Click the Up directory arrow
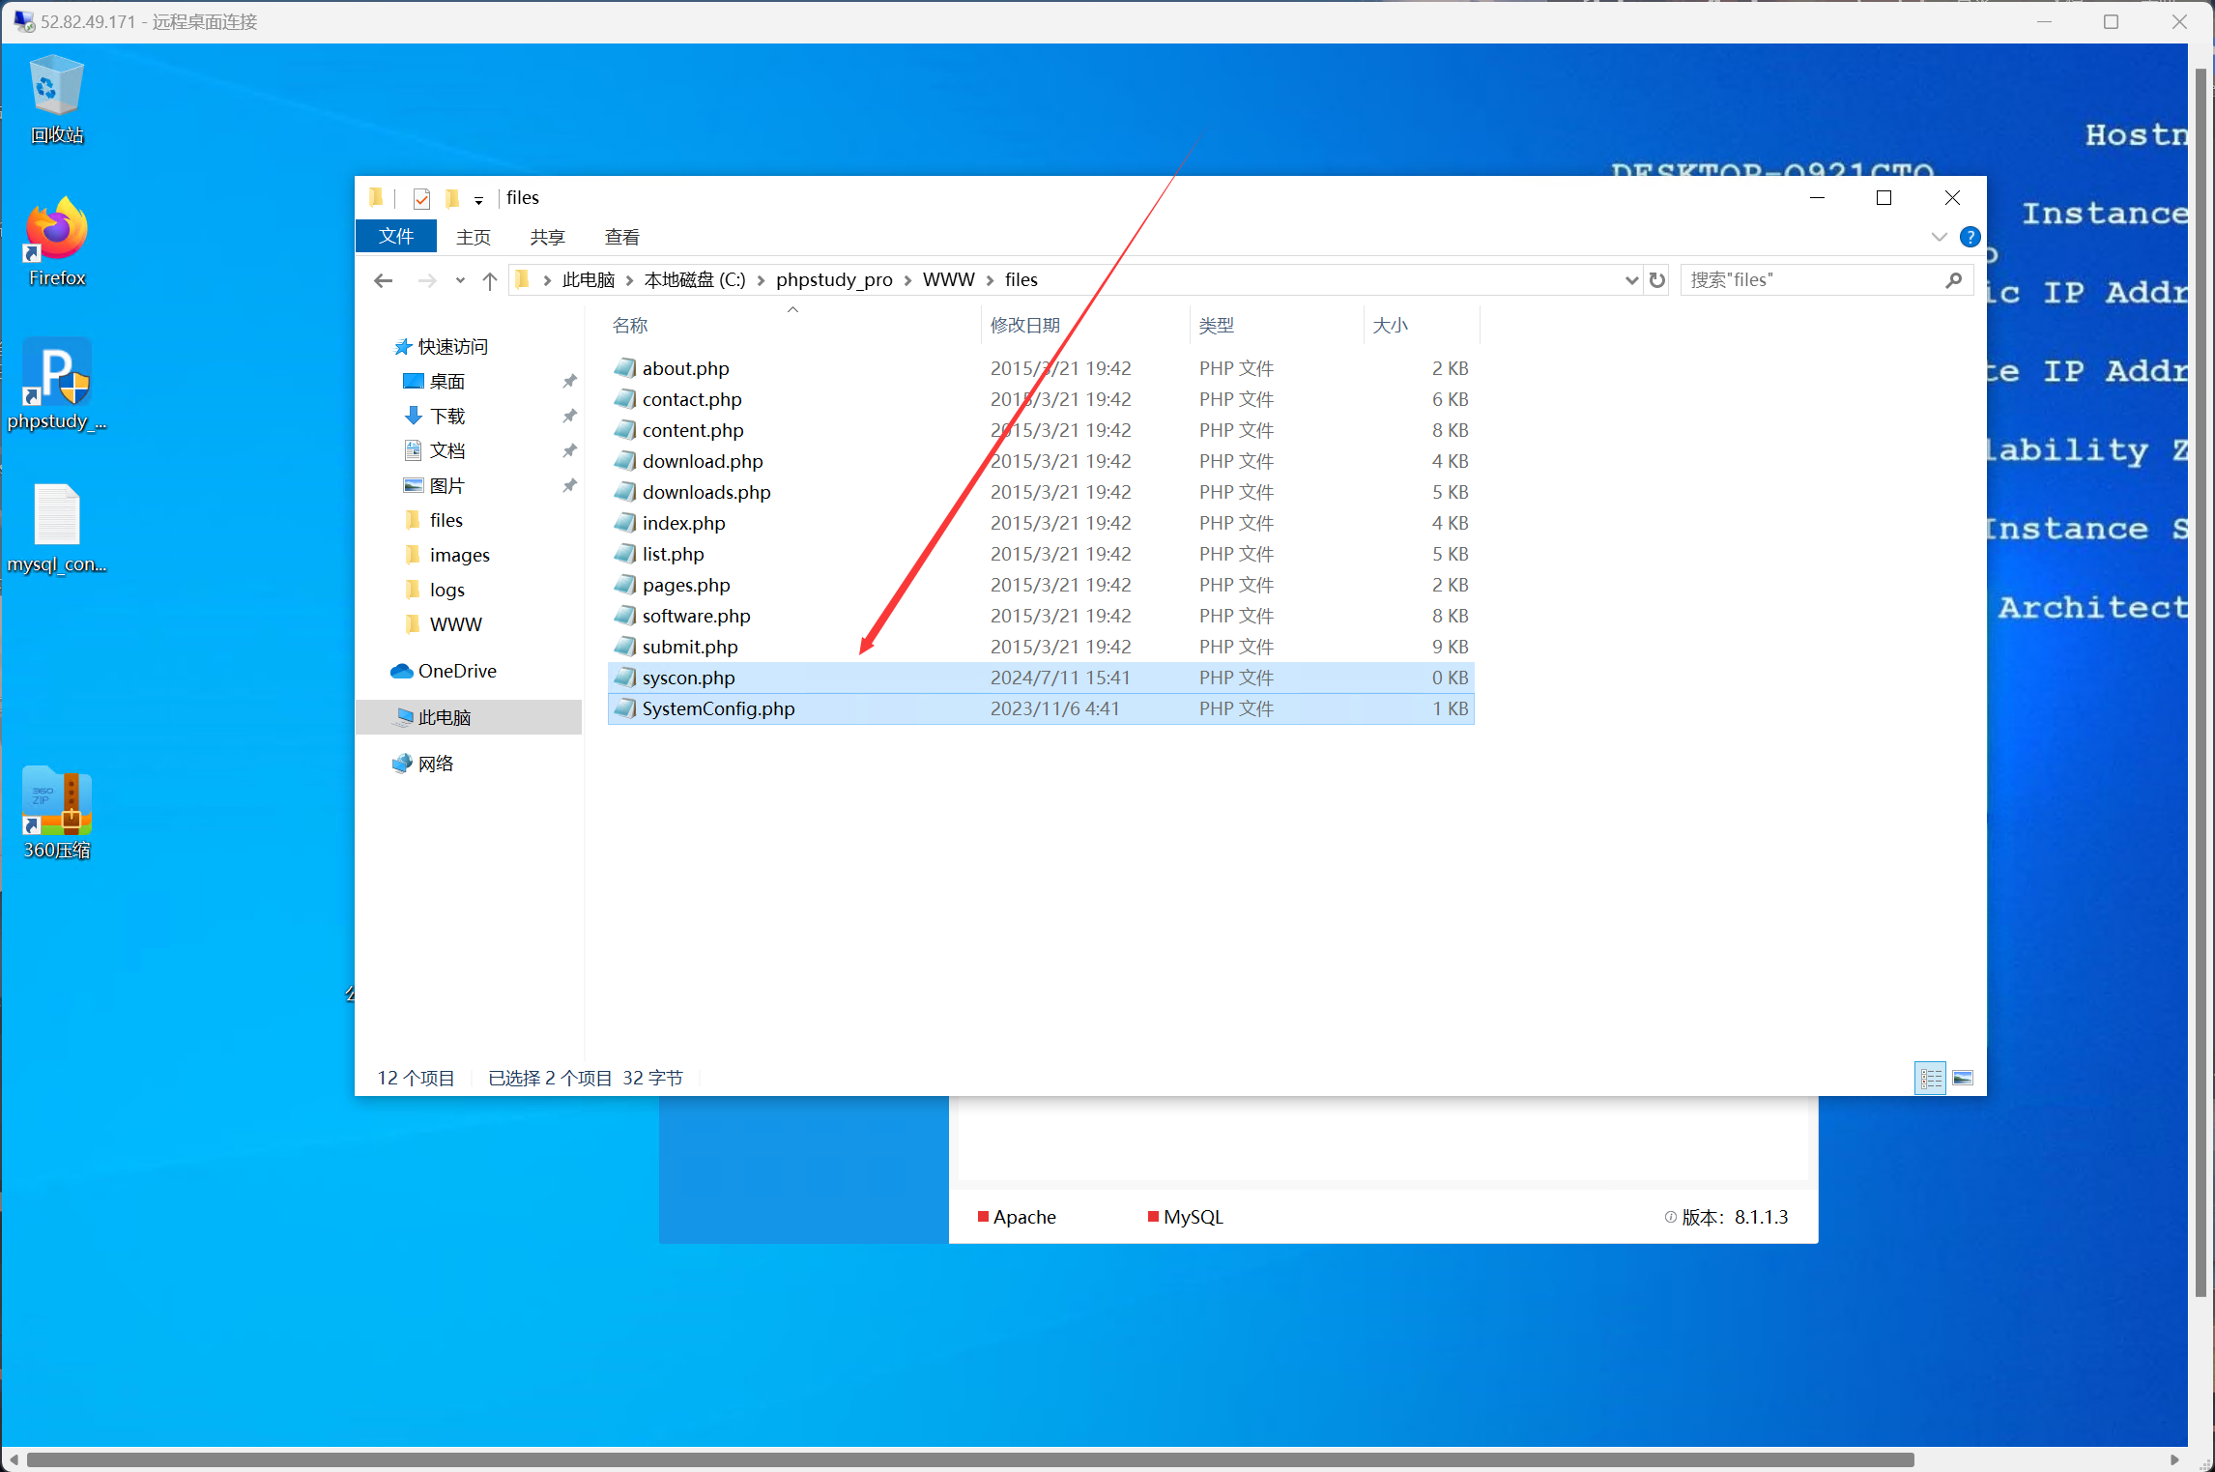This screenshot has height=1472, width=2215. [490, 280]
